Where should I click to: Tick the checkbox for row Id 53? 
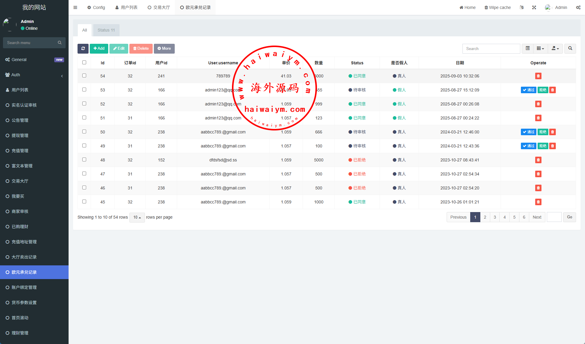[84, 90]
